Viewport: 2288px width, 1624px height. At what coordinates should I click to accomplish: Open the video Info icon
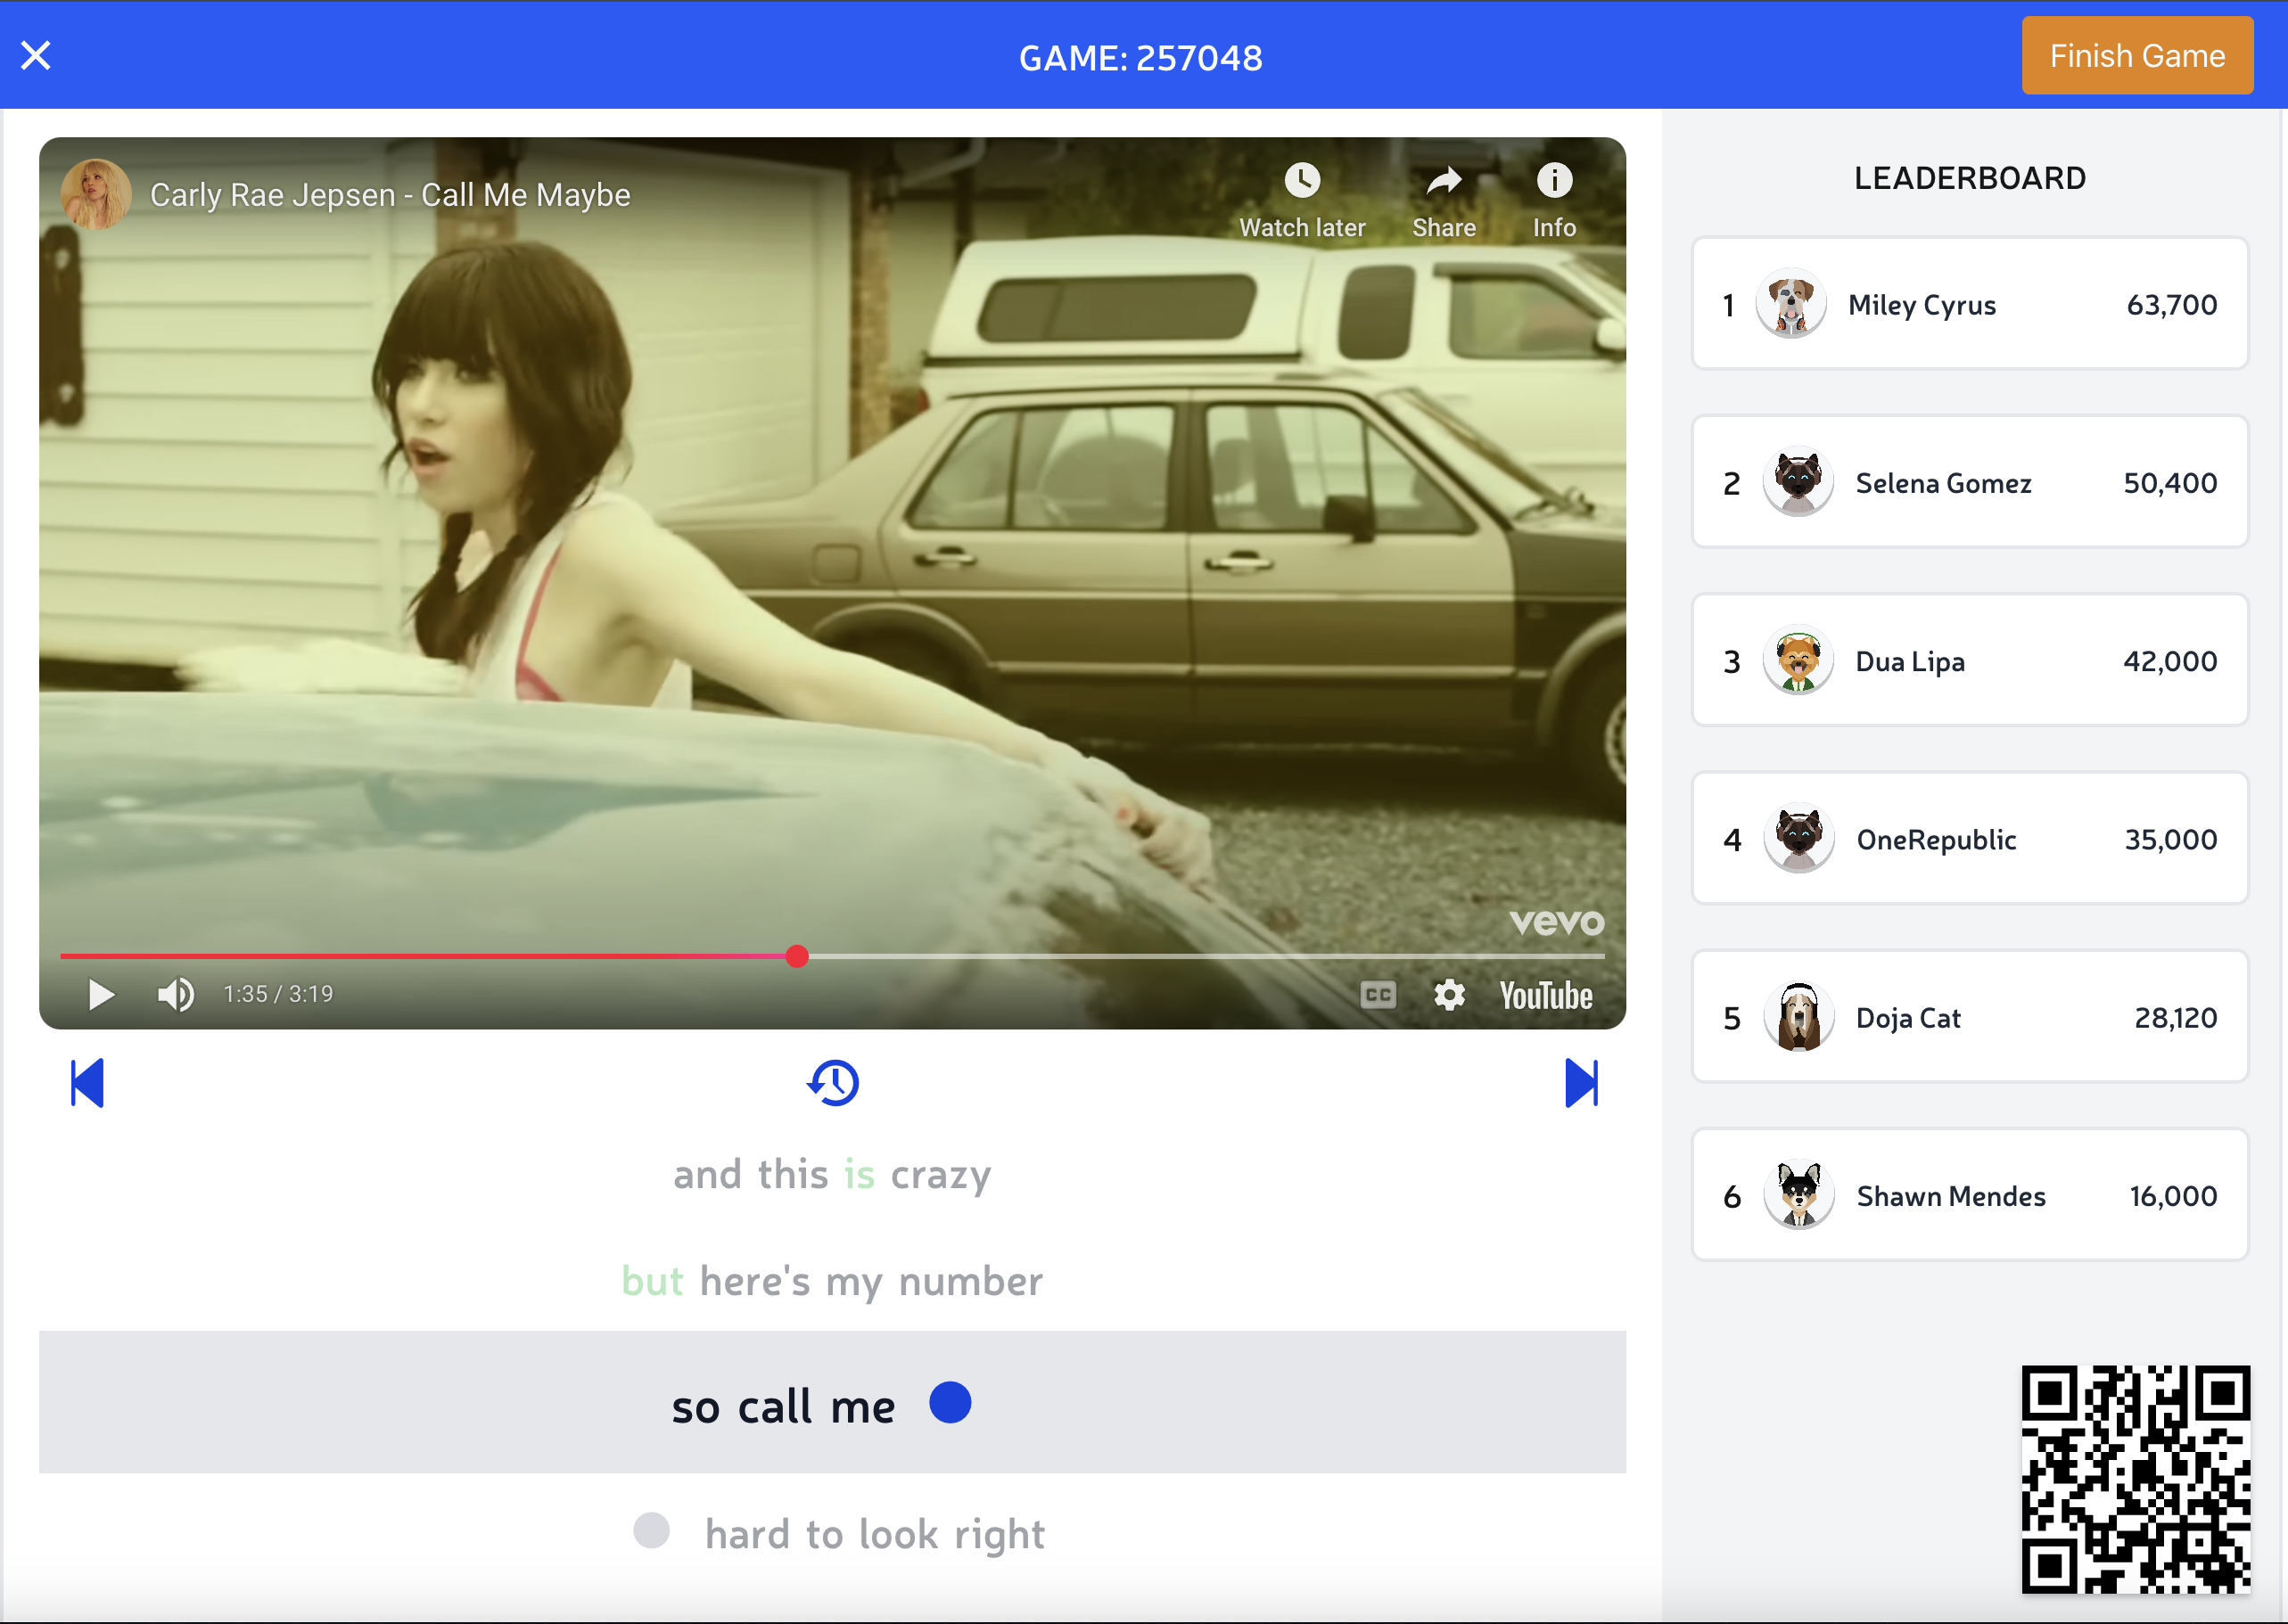tap(1553, 181)
